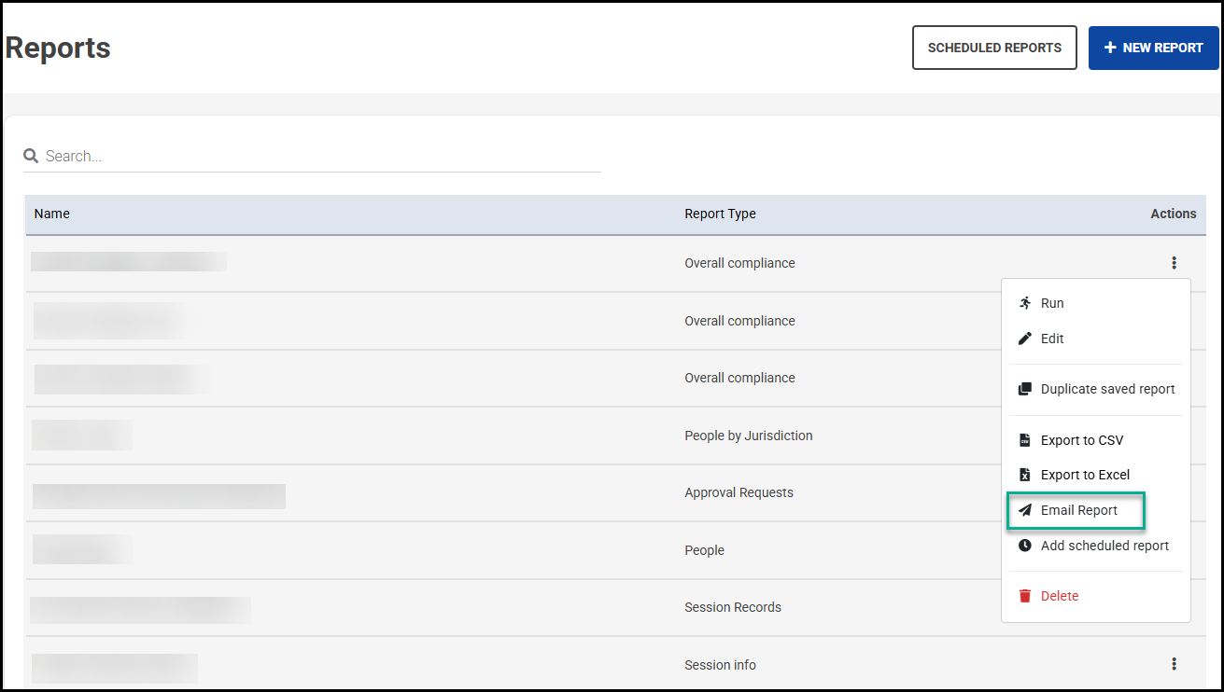Click the running man Run icon
Image resolution: width=1224 pixels, height=692 pixels.
[x=1025, y=303]
